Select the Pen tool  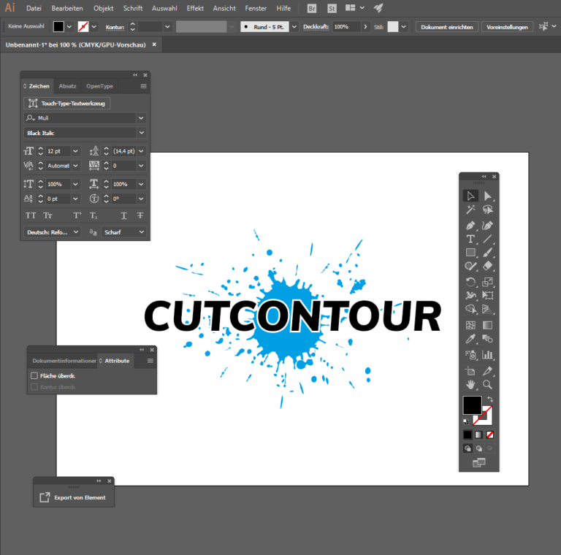pos(470,226)
